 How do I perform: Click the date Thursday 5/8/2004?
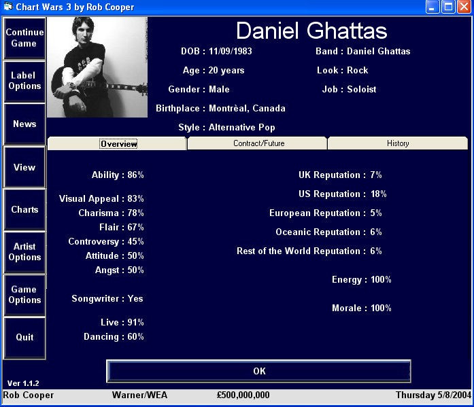(433, 395)
